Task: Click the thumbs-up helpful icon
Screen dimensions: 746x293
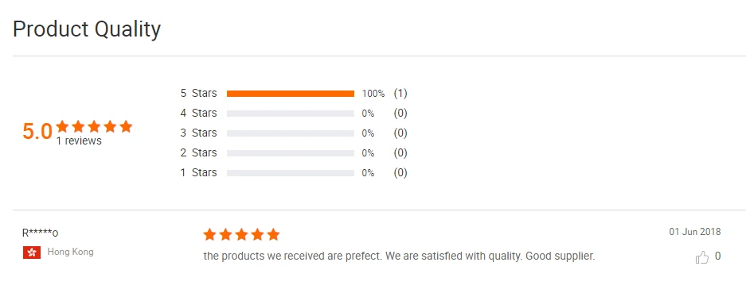Action: tap(701, 257)
